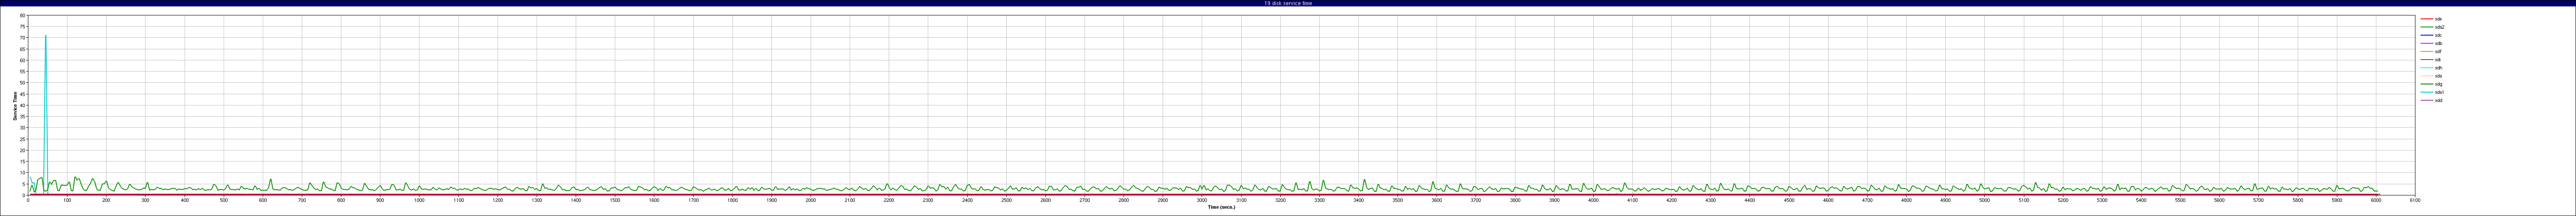The image size is (2576, 216).
Task: Click the cyan spike peak near 70
Action: pyautogui.click(x=45, y=37)
